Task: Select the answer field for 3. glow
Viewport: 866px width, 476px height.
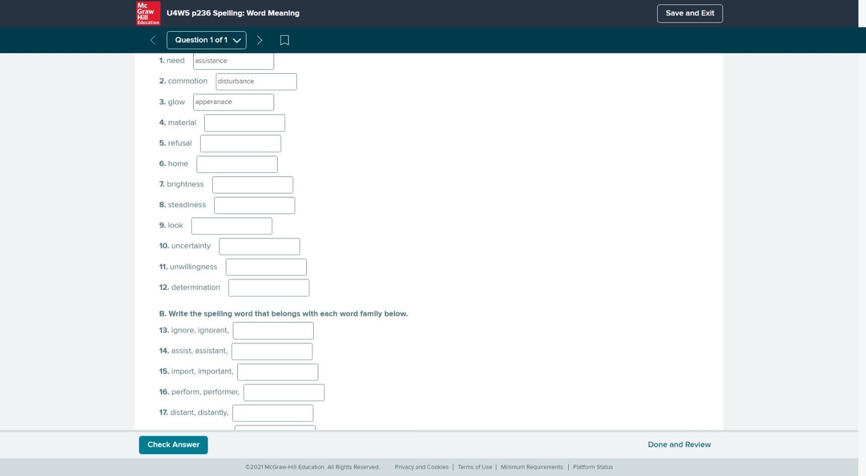Action: click(233, 102)
